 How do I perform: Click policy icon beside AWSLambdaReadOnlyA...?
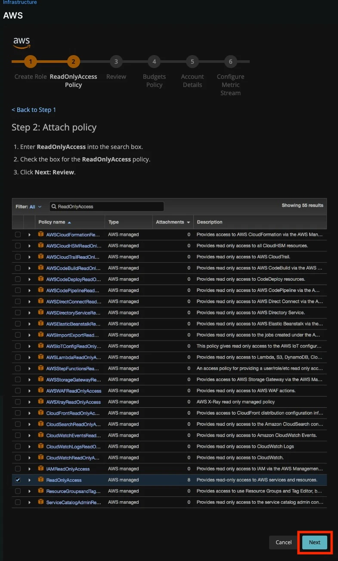tap(41, 357)
